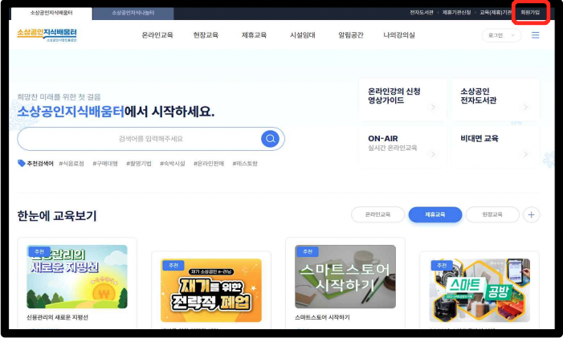Image resolution: width=563 pixels, height=338 pixels.
Task: Select the 제휴교육 filter pill
Action: tap(434, 214)
